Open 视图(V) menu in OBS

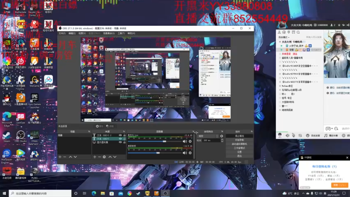[x=82, y=33]
